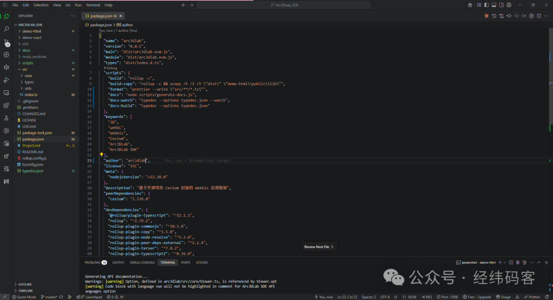The height and width of the screenshot is (300, 553).
Task: Switch to the Debug Console tab
Action: (x=142, y=263)
